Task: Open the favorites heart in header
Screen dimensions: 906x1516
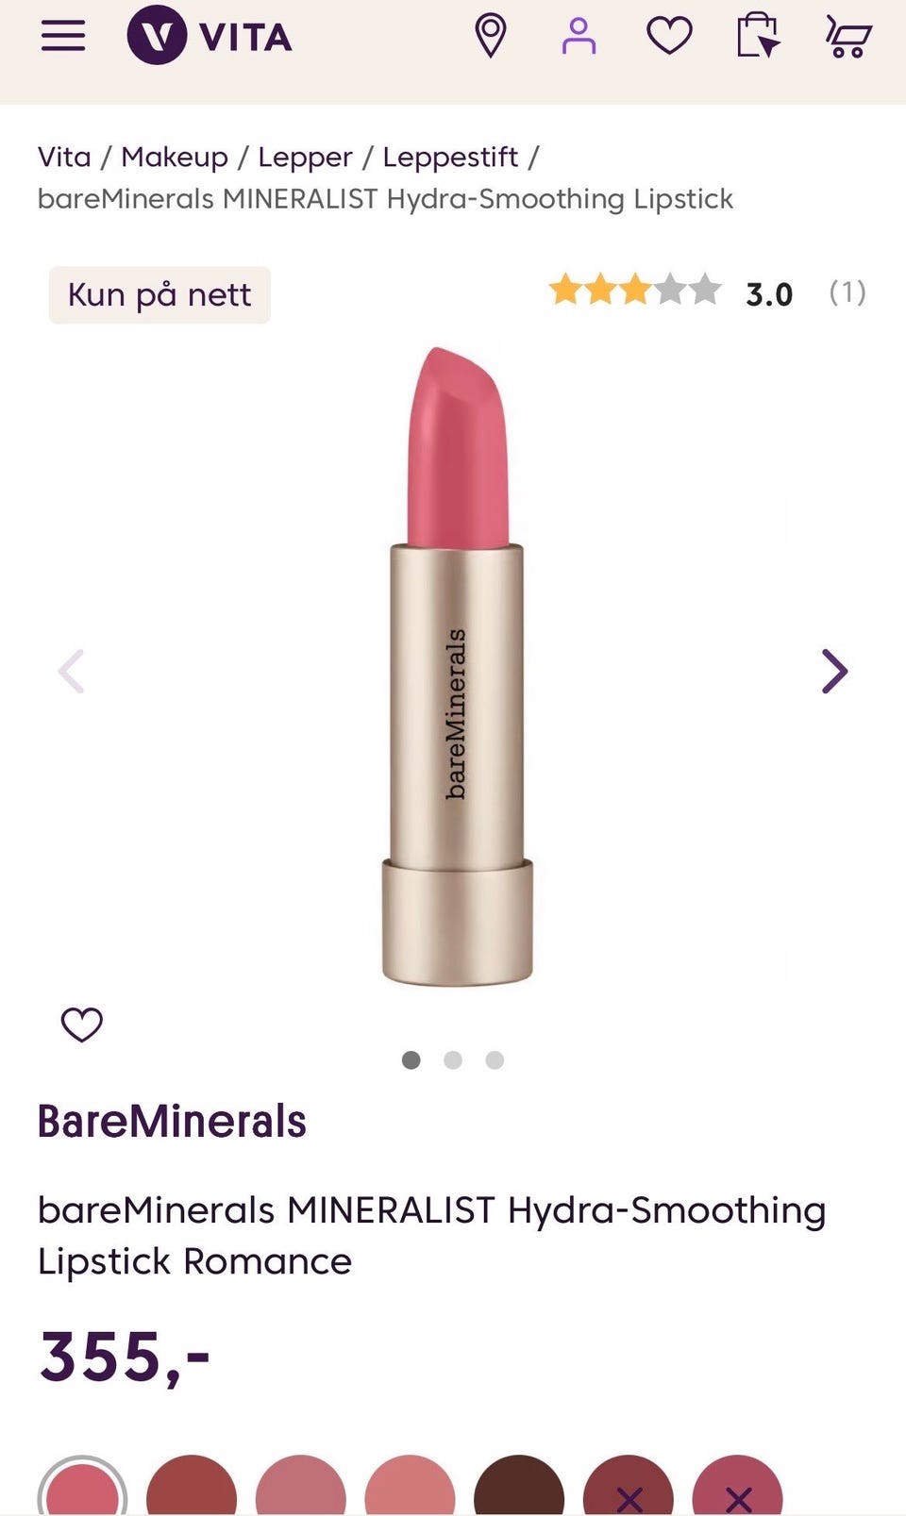Action: [669, 36]
